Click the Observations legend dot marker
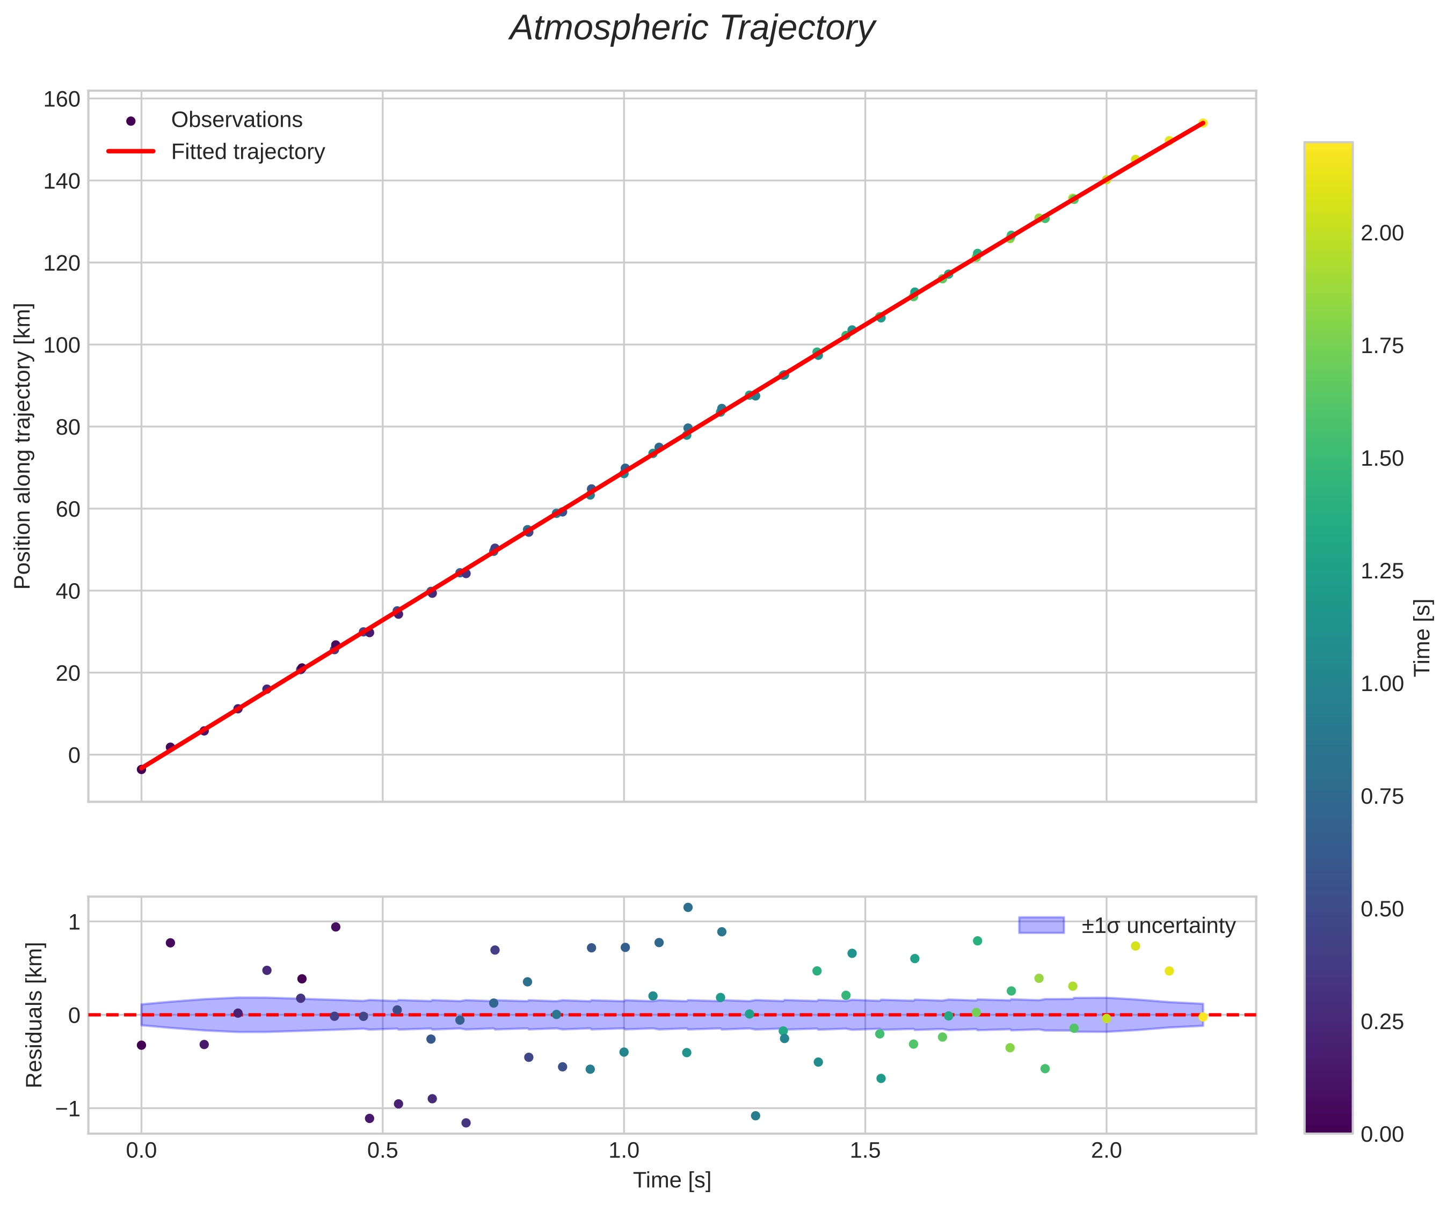Image resolution: width=1447 pixels, height=1205 pixels. (131, 121)
